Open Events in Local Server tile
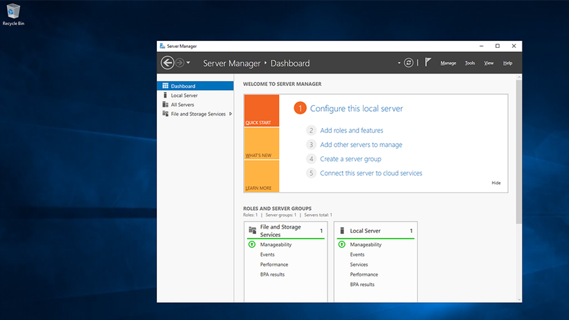Screen dimensions: 569x320 [x=357, y=254]
